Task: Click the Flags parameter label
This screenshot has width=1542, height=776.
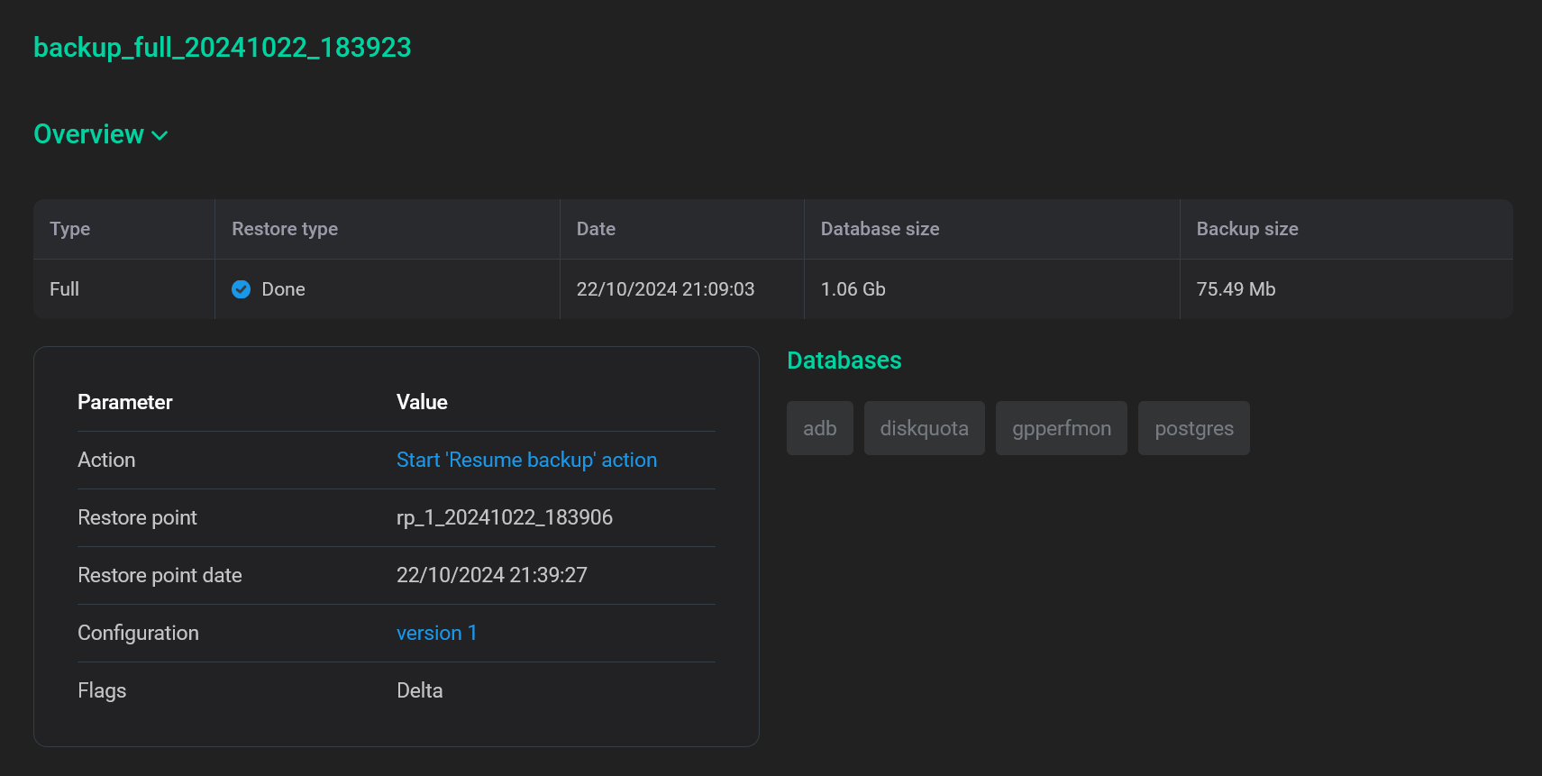Action: click(x=102, y=690)
